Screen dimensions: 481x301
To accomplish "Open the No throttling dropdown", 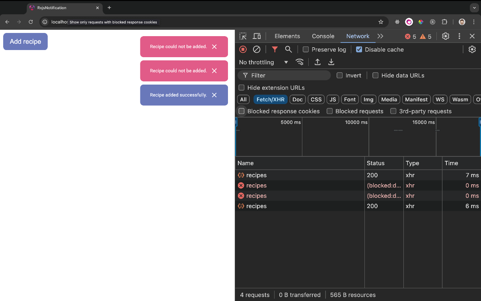I will 263,62.
